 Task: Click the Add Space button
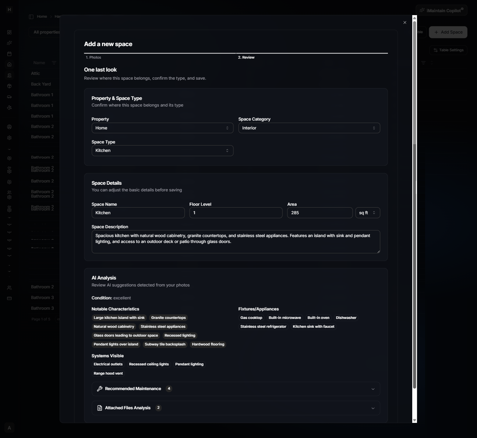pyautogui.click(x=448, y=32)
